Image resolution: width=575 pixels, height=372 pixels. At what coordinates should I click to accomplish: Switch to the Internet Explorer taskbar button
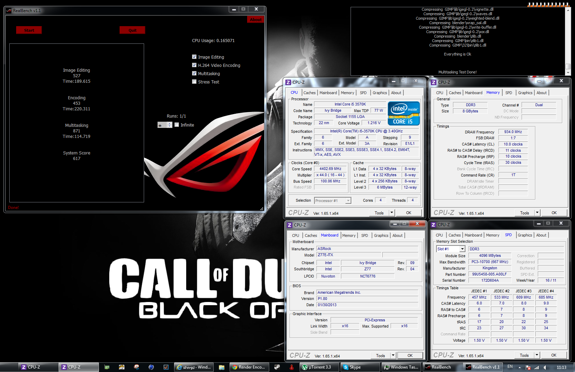[x=194, y=367]
